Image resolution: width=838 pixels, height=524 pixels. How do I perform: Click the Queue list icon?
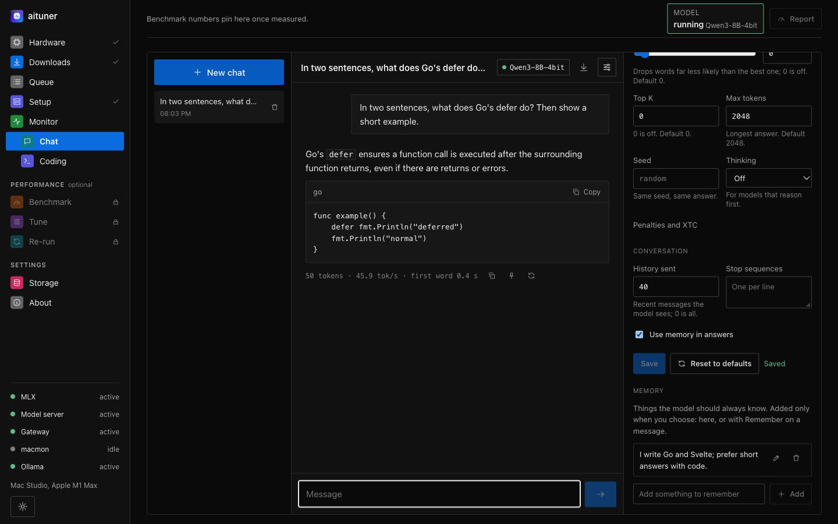tap(17, 82)
